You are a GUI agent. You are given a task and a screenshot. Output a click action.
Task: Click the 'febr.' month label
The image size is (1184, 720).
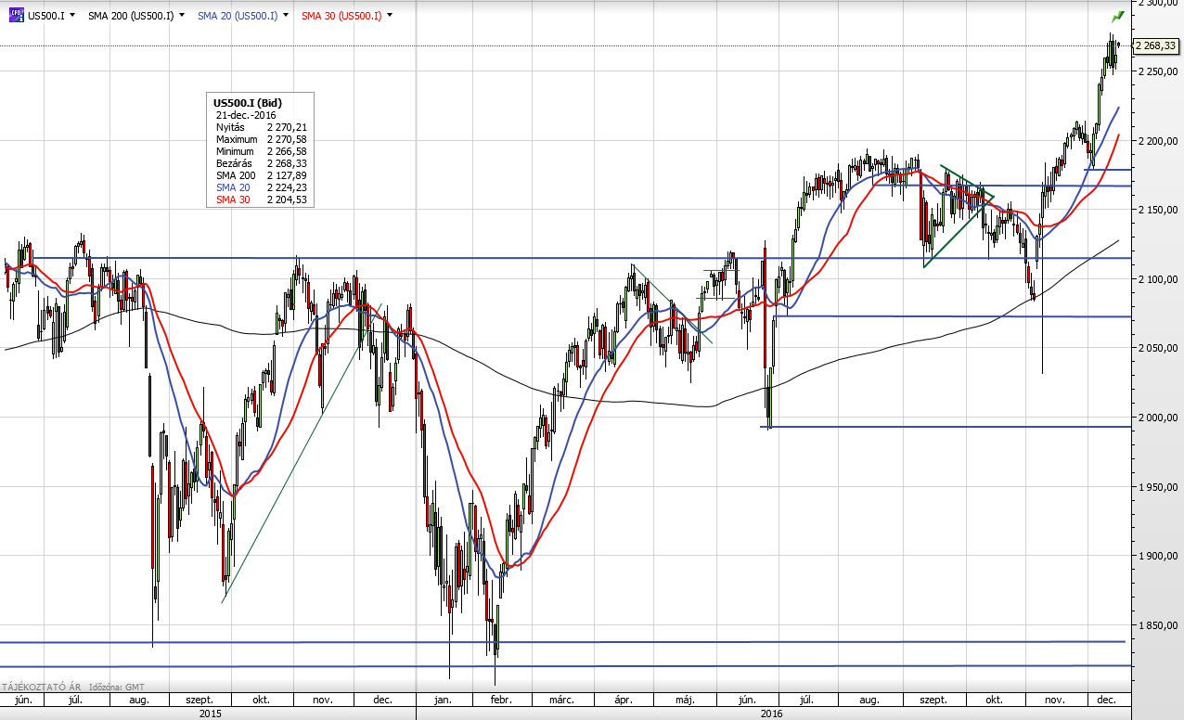pyautogui.click(x=499, y=699)
